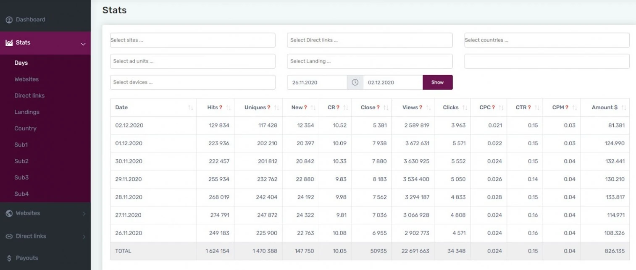The width and height of the screenshot is (636, 270).
Task: Sort table by New column arrows
Action: pos(313,108)
